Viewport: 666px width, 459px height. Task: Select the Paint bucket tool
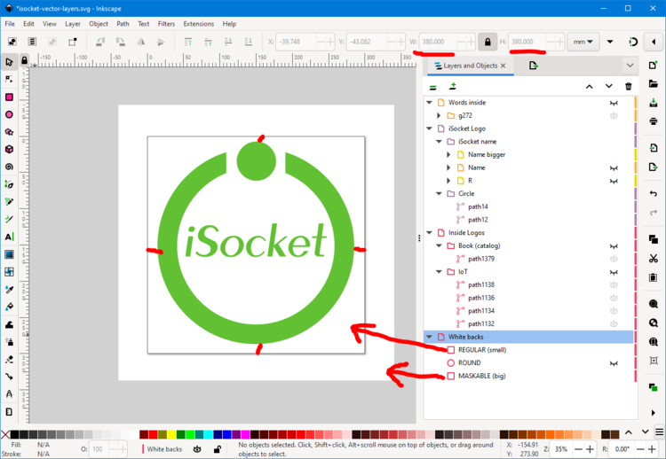9,307
